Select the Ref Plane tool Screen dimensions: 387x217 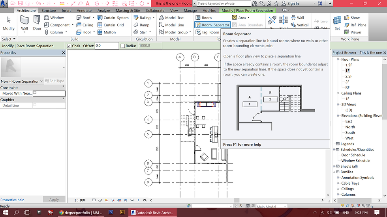click(x=355, y=25)
